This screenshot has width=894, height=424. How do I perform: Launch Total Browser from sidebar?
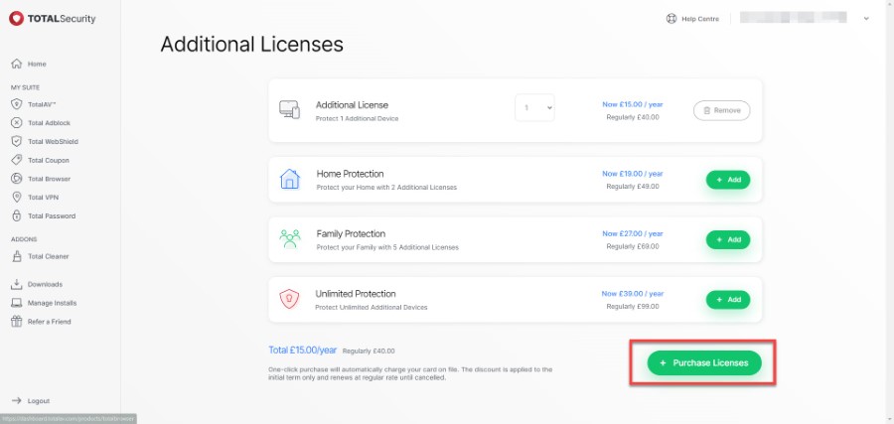[x=50, y=179]
